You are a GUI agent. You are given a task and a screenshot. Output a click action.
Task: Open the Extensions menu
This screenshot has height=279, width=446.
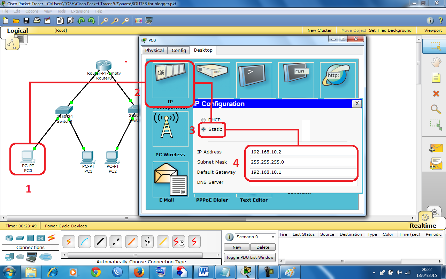[x=80, y=11]
